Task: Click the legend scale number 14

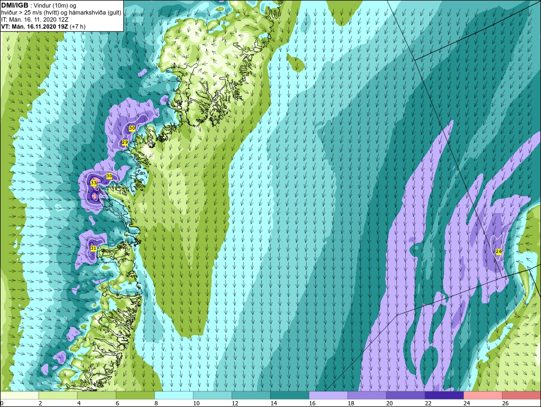Action: tap(274, 403)
